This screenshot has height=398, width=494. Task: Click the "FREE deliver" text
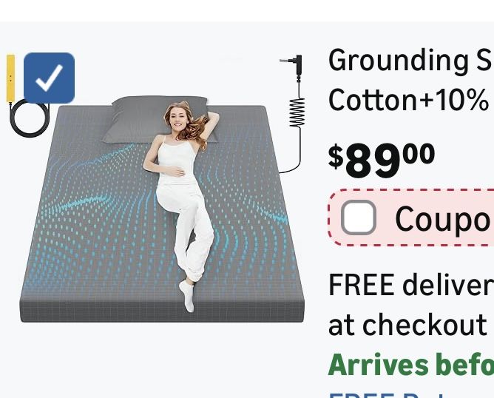point(411,285)
